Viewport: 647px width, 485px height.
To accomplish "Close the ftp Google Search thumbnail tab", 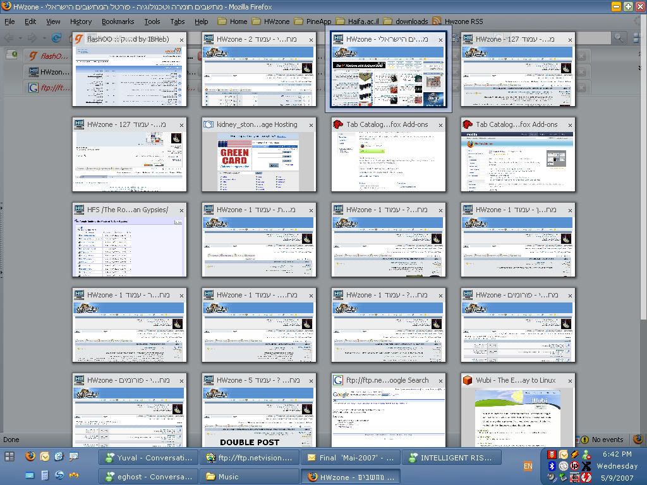I will [440, 381].
